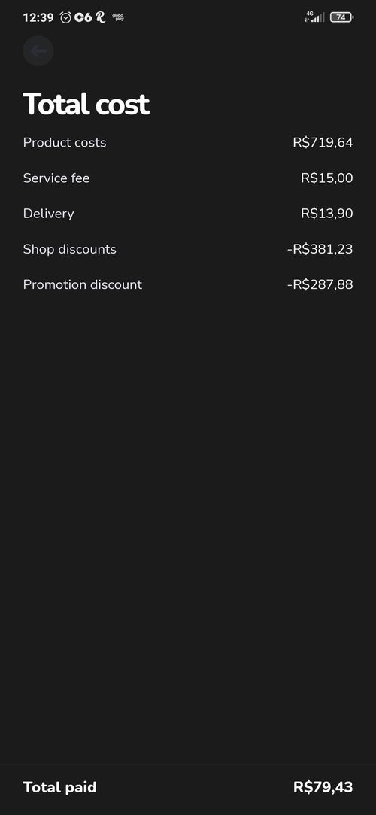Tap the -R$381,23 shop discount value

[x=320, y=249]
